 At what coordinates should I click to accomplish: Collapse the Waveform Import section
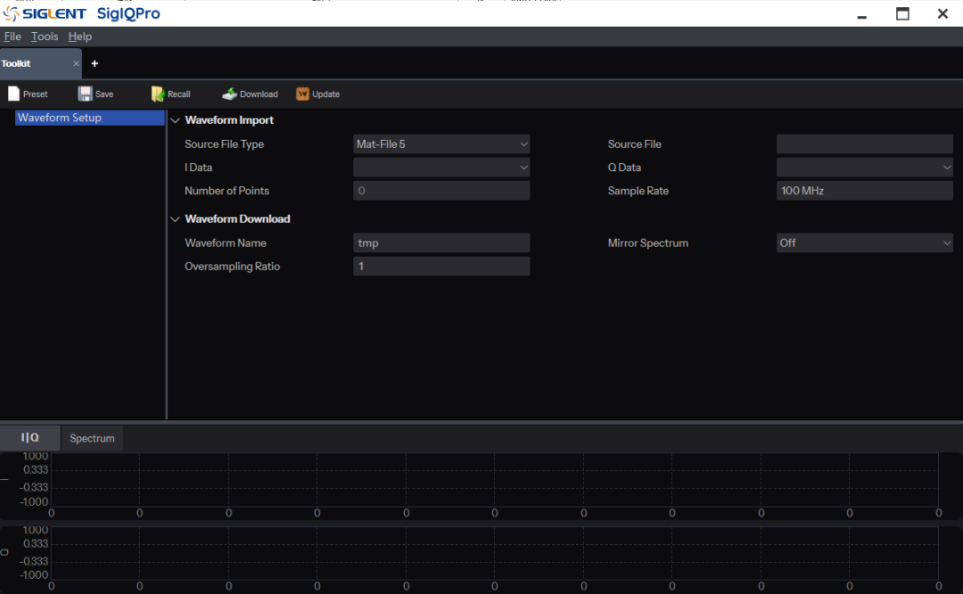click(175, 120)
